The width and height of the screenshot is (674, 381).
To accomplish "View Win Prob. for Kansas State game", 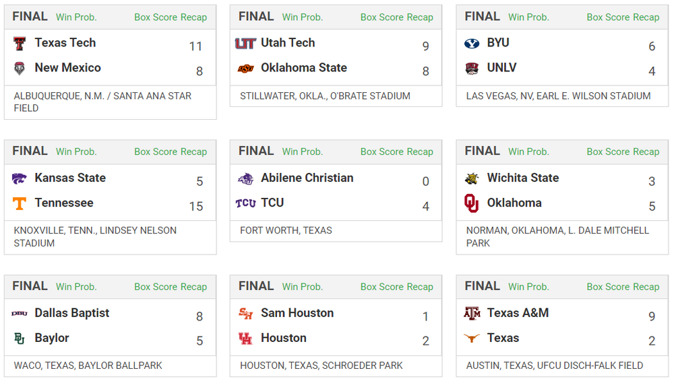I will pyautogui.click(x=76, y=152).
